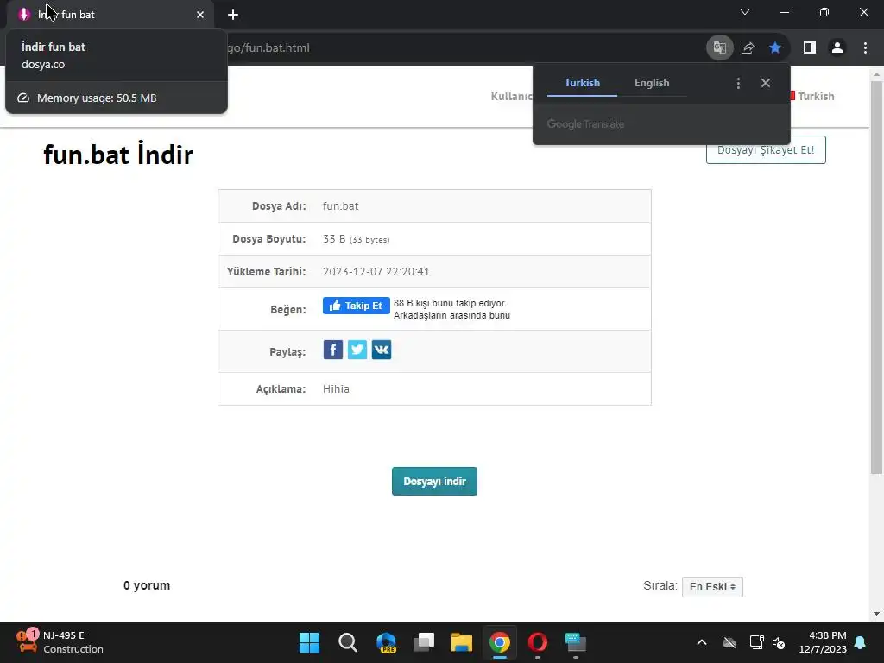Close the 'İndir fun bat' browser tab
884x663 pixels.
(200, 15)
